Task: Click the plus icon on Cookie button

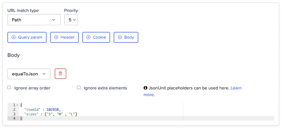Action: point(88,38)
